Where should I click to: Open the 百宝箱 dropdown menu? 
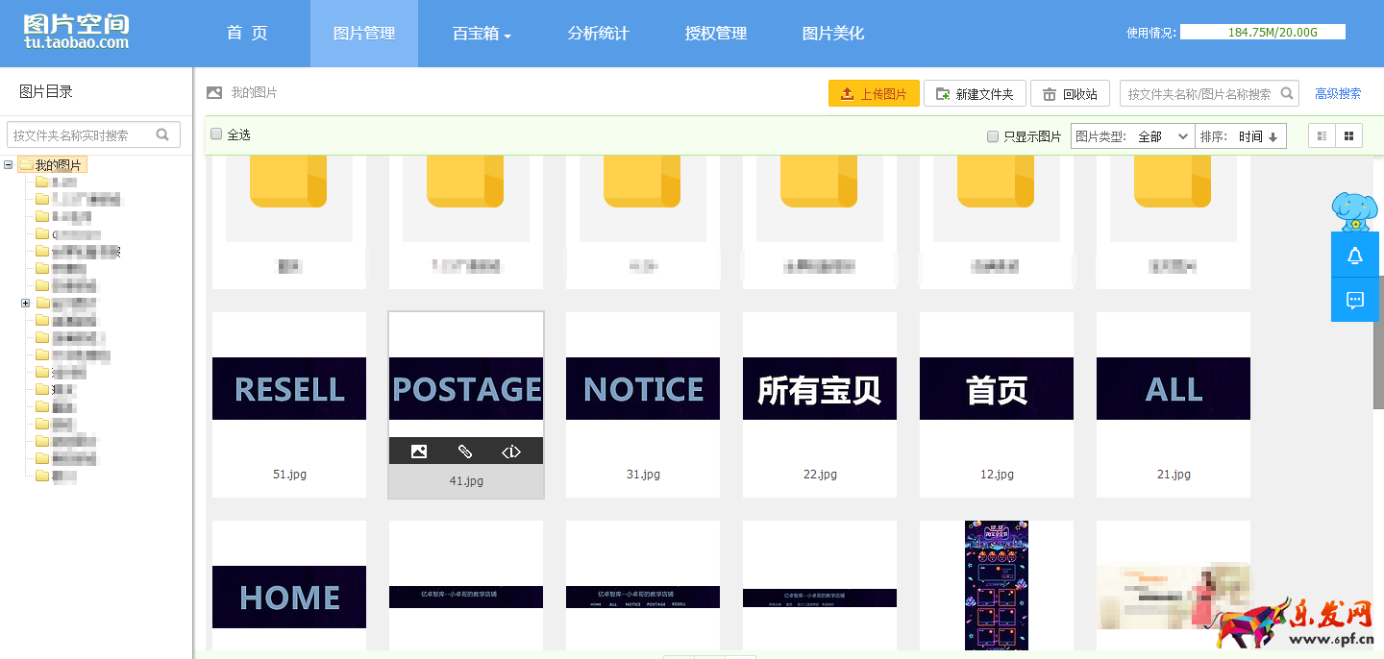tap(482, 34)
